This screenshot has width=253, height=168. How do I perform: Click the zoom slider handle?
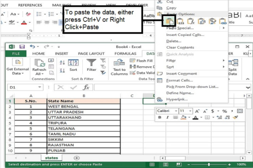(209, 164)
